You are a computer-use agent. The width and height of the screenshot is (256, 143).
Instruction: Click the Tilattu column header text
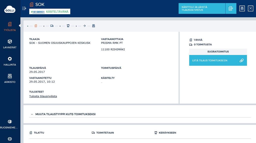39,133
